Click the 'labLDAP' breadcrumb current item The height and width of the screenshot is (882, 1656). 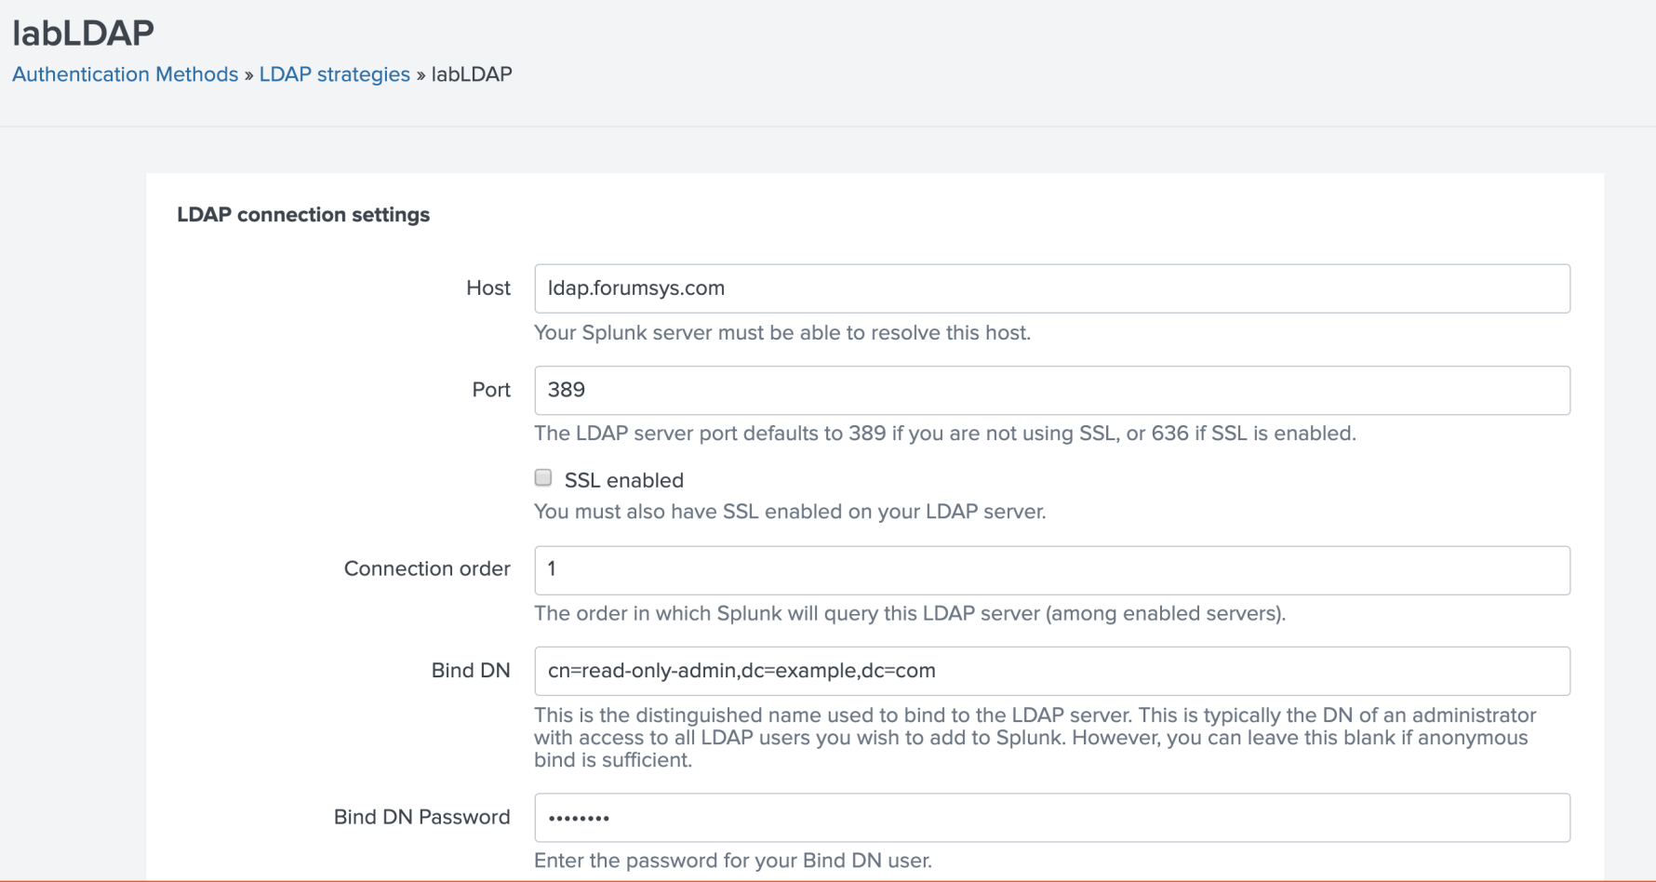coord(472,74)
